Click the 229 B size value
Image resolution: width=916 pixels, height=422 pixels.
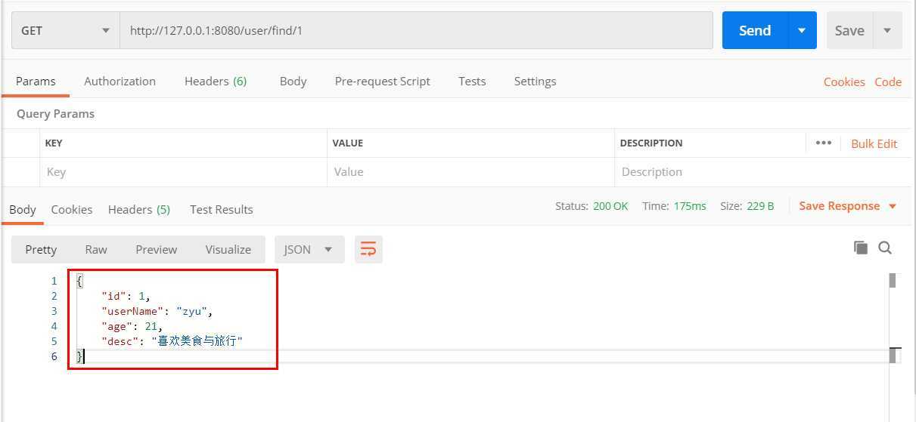(760, 206)
